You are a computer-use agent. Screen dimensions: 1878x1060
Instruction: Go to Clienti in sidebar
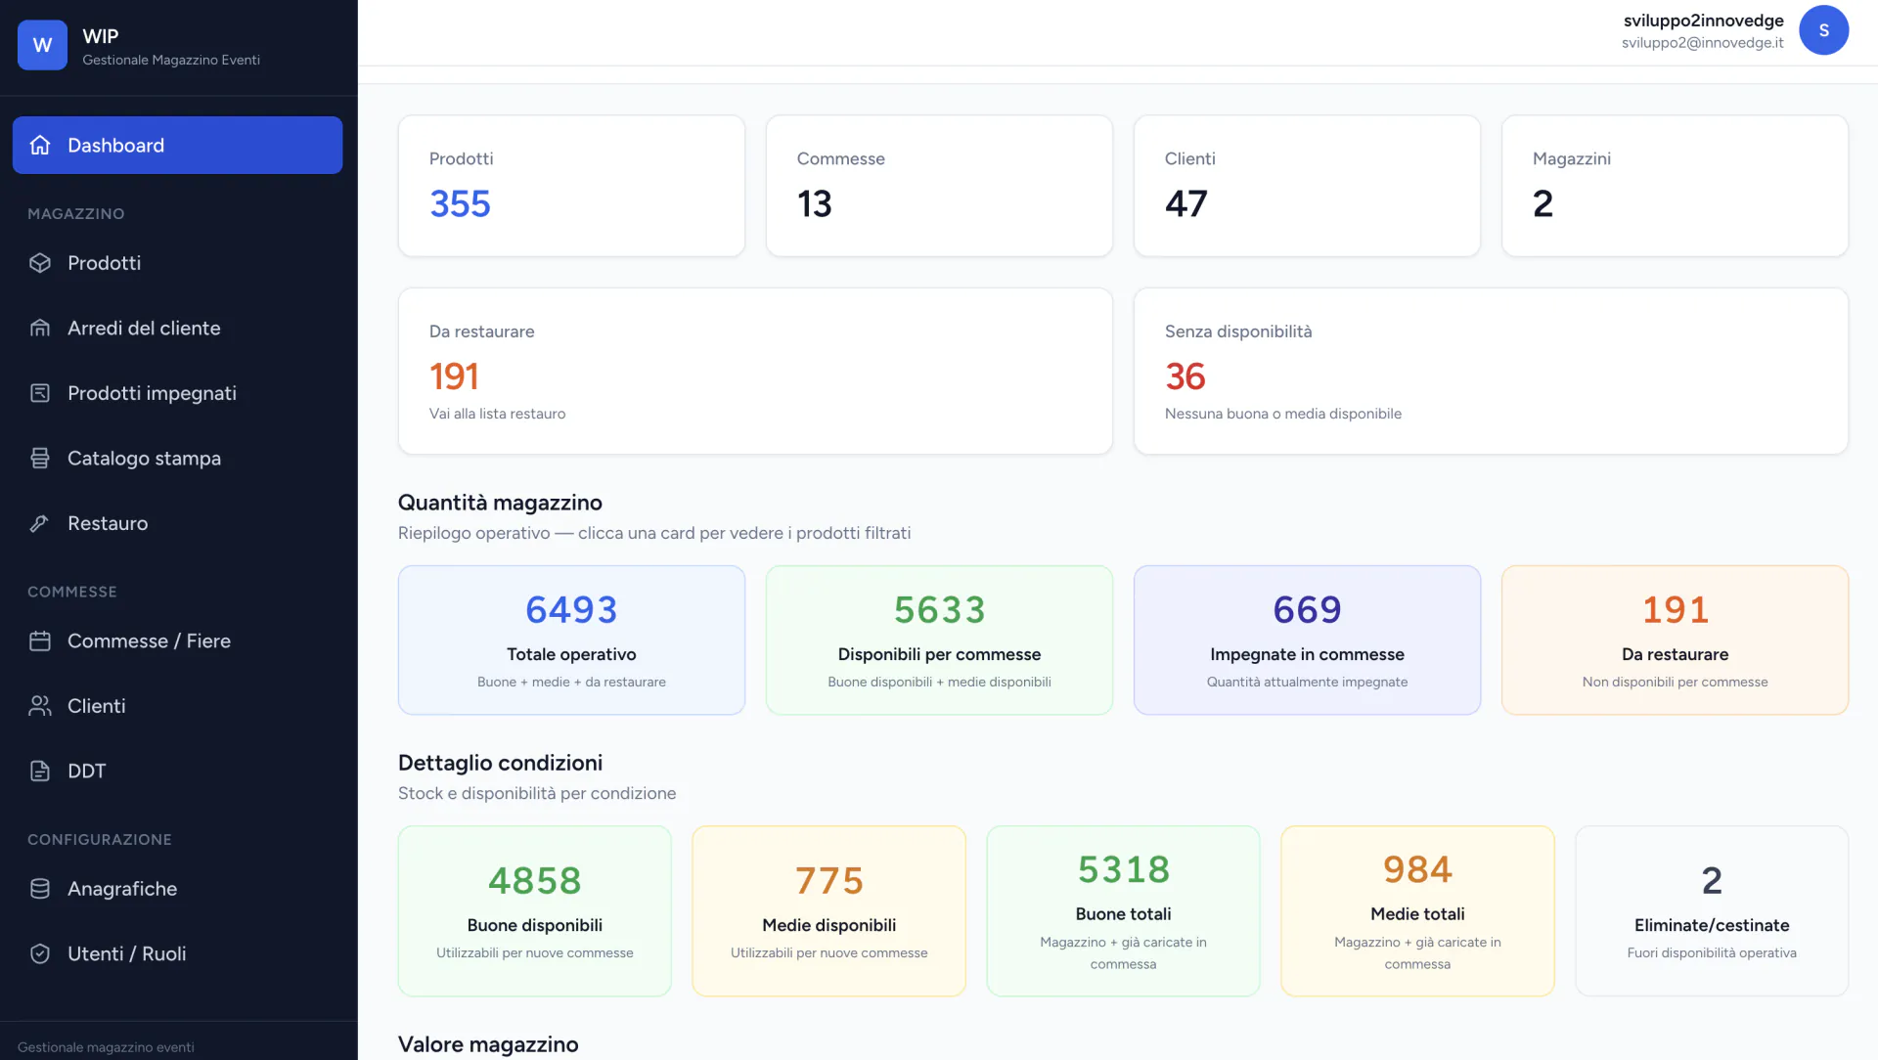177,706
